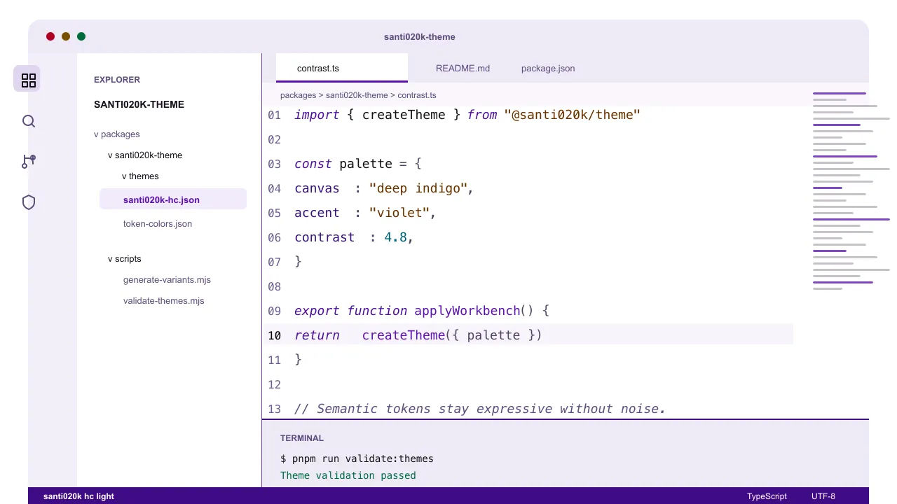Image resolution: width=897 pixels, height=504 pixels.
Task: Click the applyWorkbench function name
Action: click(x=467, y=311)
